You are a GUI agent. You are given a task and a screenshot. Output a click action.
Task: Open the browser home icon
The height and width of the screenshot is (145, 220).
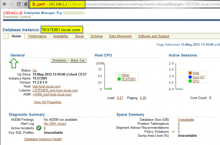pyautogui.click(x=26, y=4)
